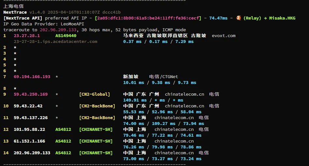Screen dimensions: 309x166
Task: Click [CN2-BackBone] tag on hop 11
Action: coord(97,118)
